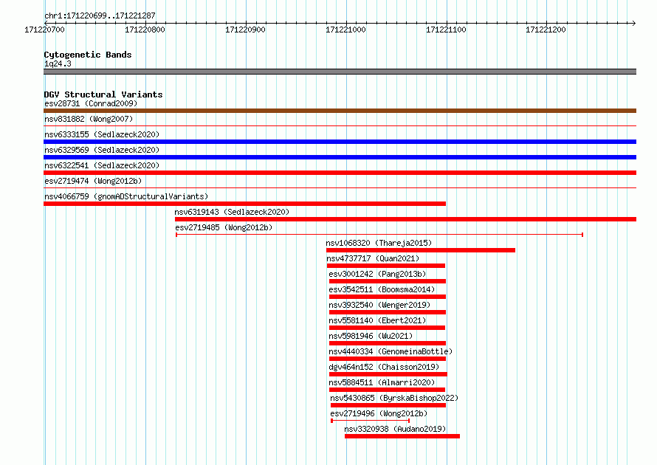Click ruler position 171221000

pyautogui.click(x=345, y=30)
